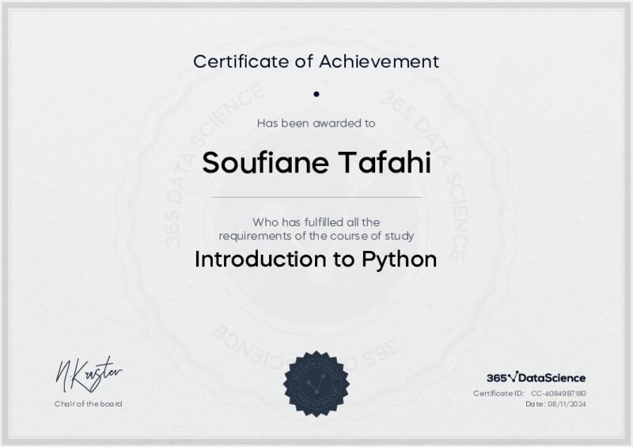Click the Who has fulfilled all the line

pyautogui.click(x=316, y=222)
